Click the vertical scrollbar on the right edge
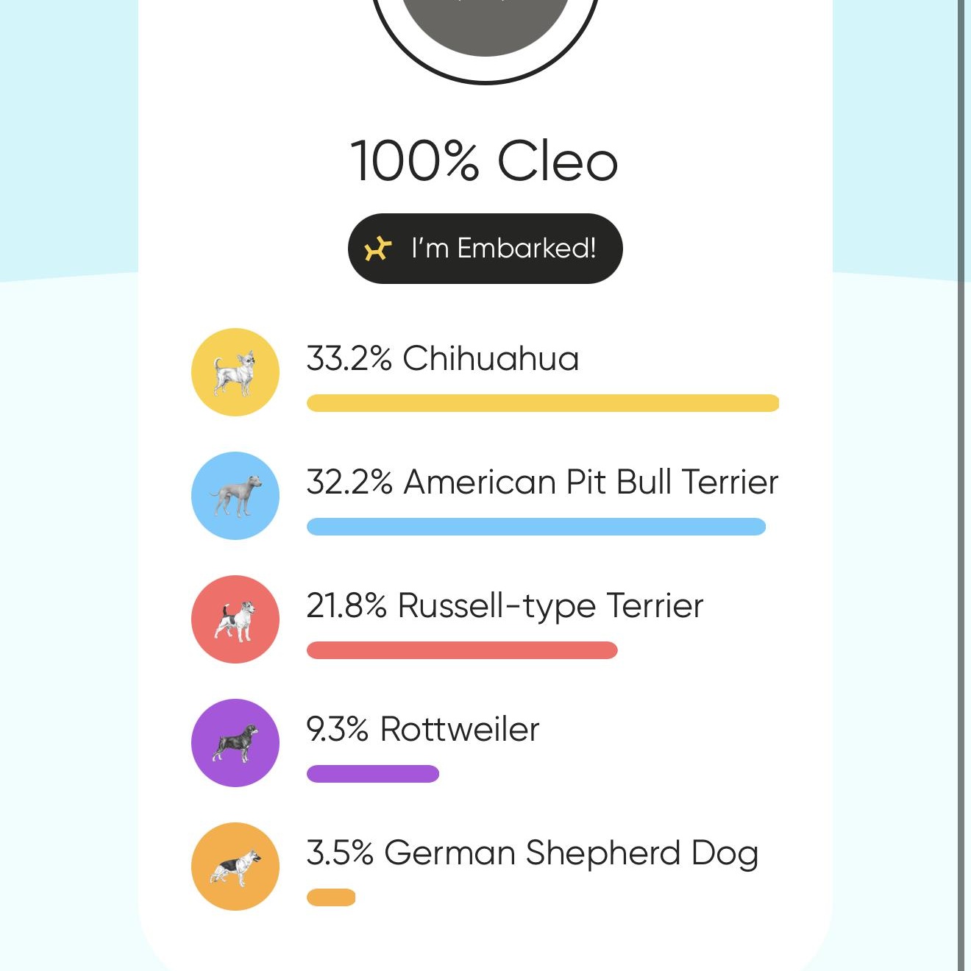The height and width of the screenshot is (971, 971). (962, 485)
